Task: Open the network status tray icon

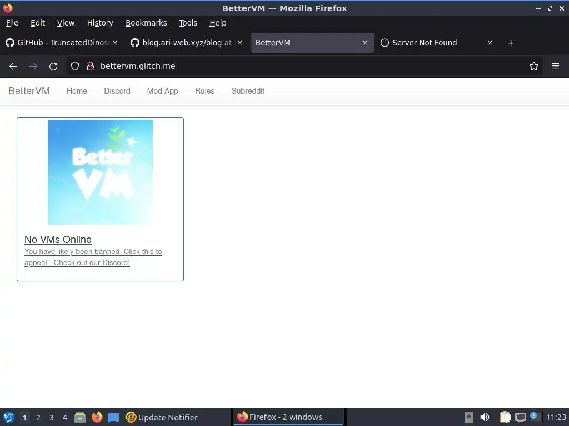Action: (520, 417)
